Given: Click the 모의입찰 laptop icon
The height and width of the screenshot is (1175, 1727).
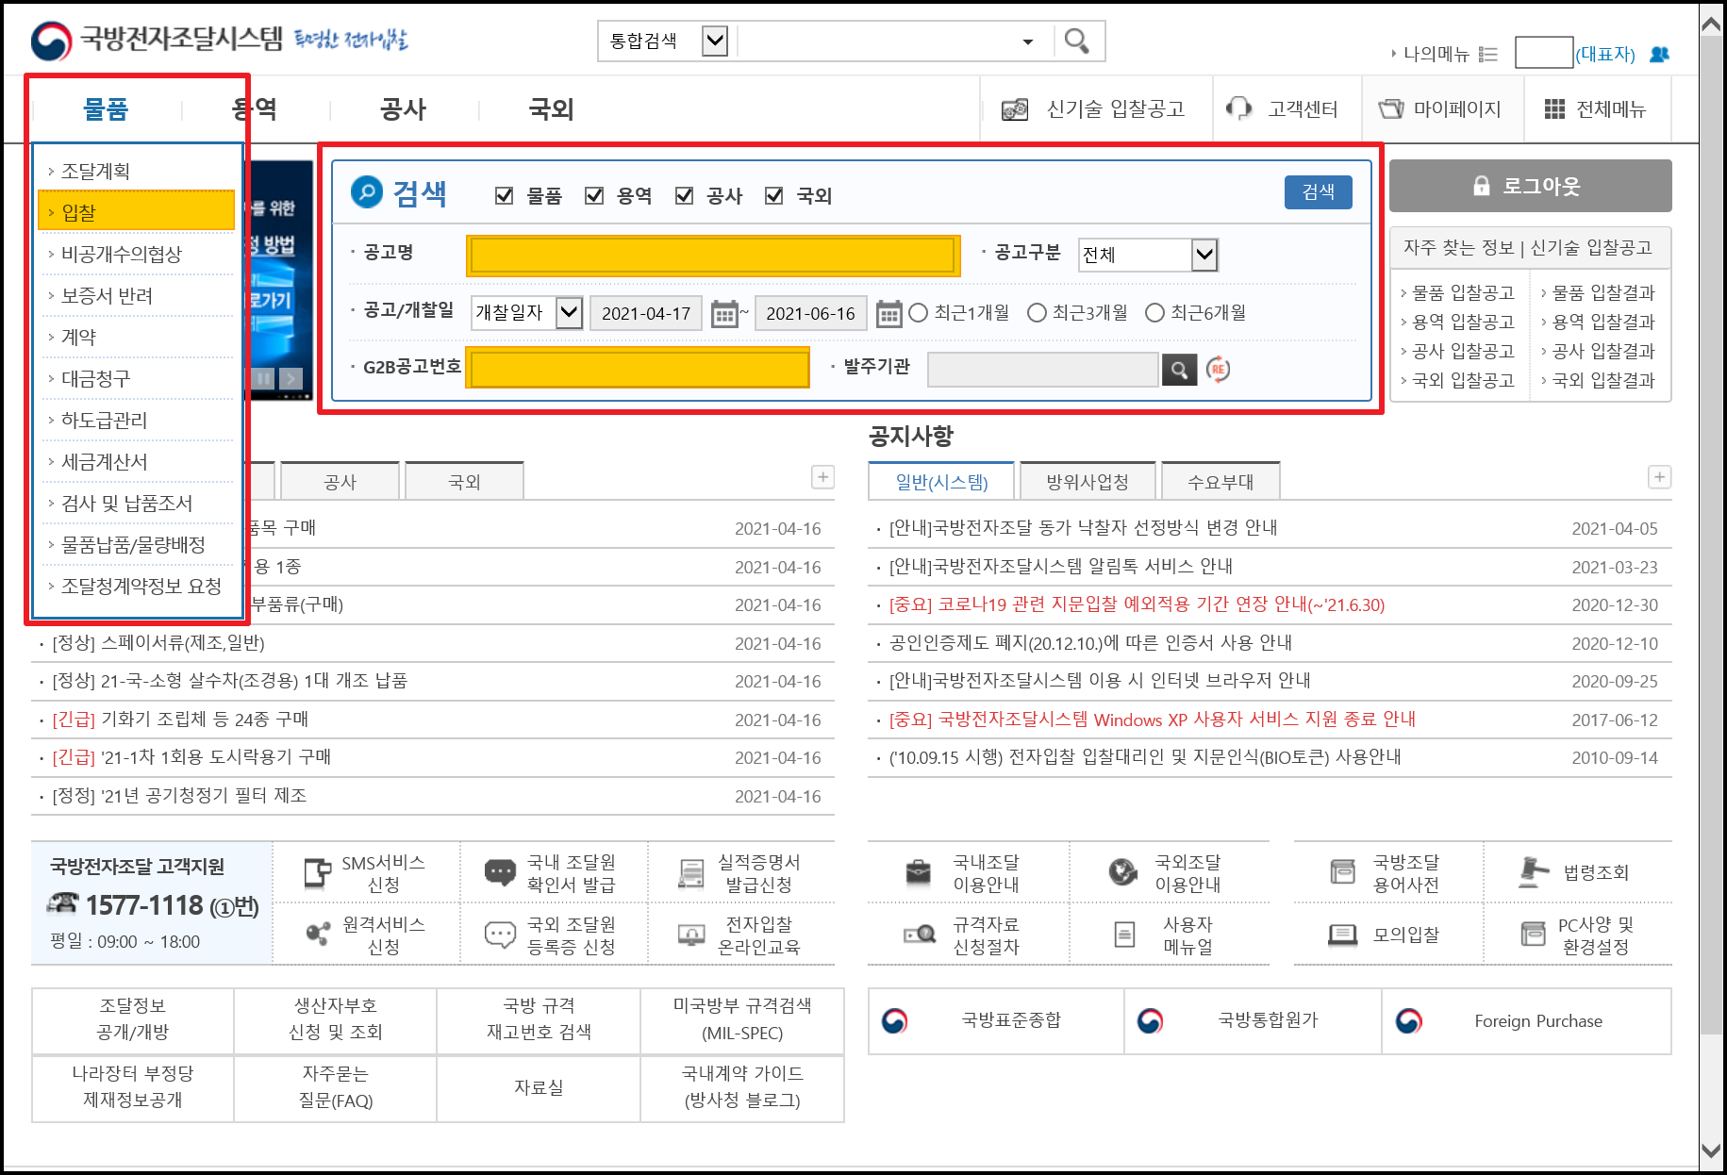Looking at the screenshot, I should 1342,935.
